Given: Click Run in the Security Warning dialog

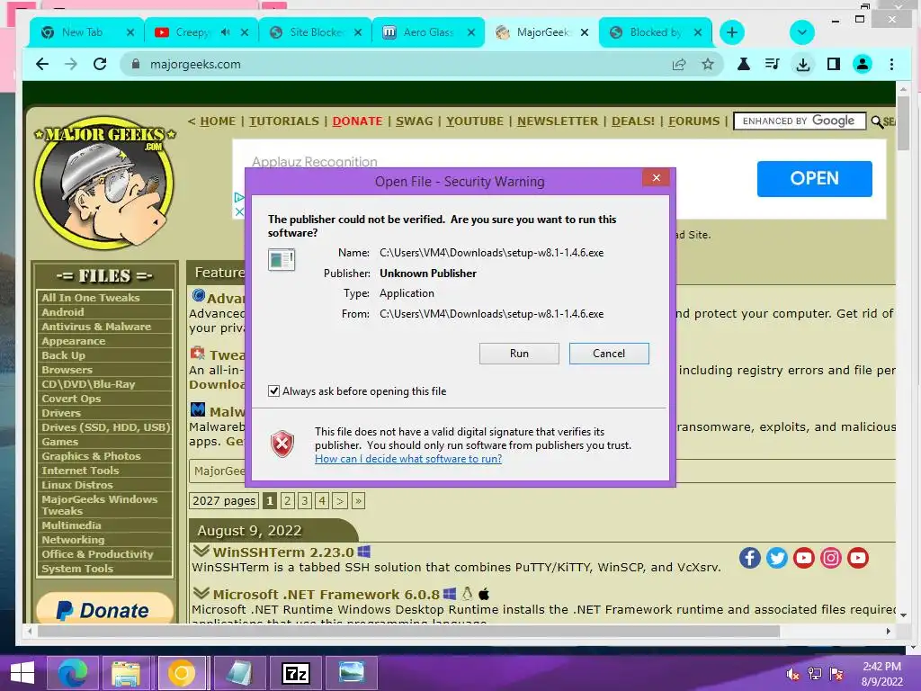Looking at the screenshot, I should [x=519, y=354].
